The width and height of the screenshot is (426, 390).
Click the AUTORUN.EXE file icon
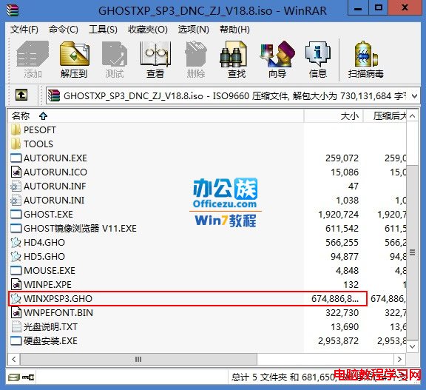coord(16,158)
